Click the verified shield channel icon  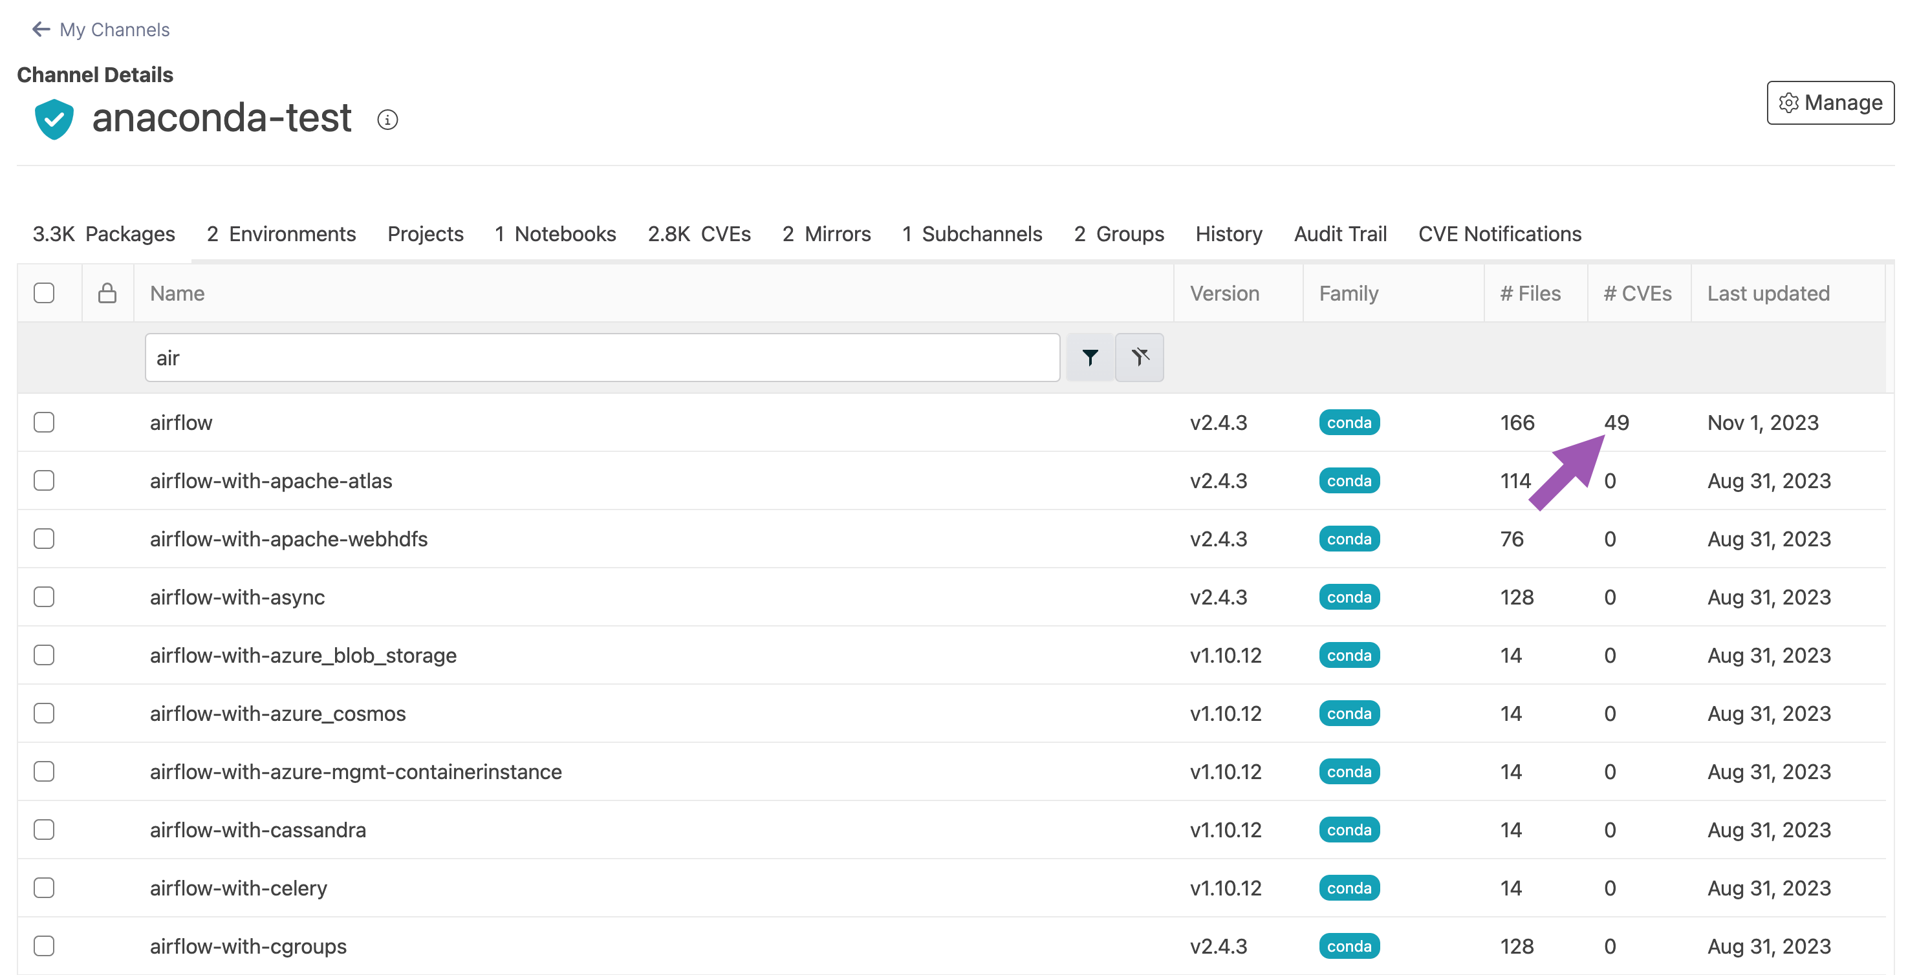[x=54, y=119]
